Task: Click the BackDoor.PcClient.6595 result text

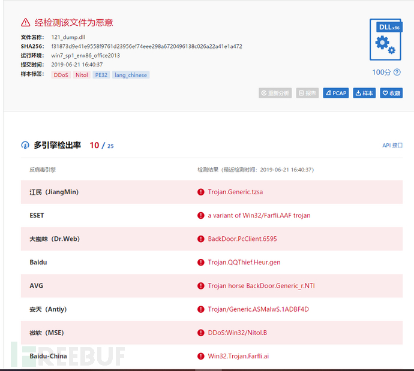Action: 242,239
